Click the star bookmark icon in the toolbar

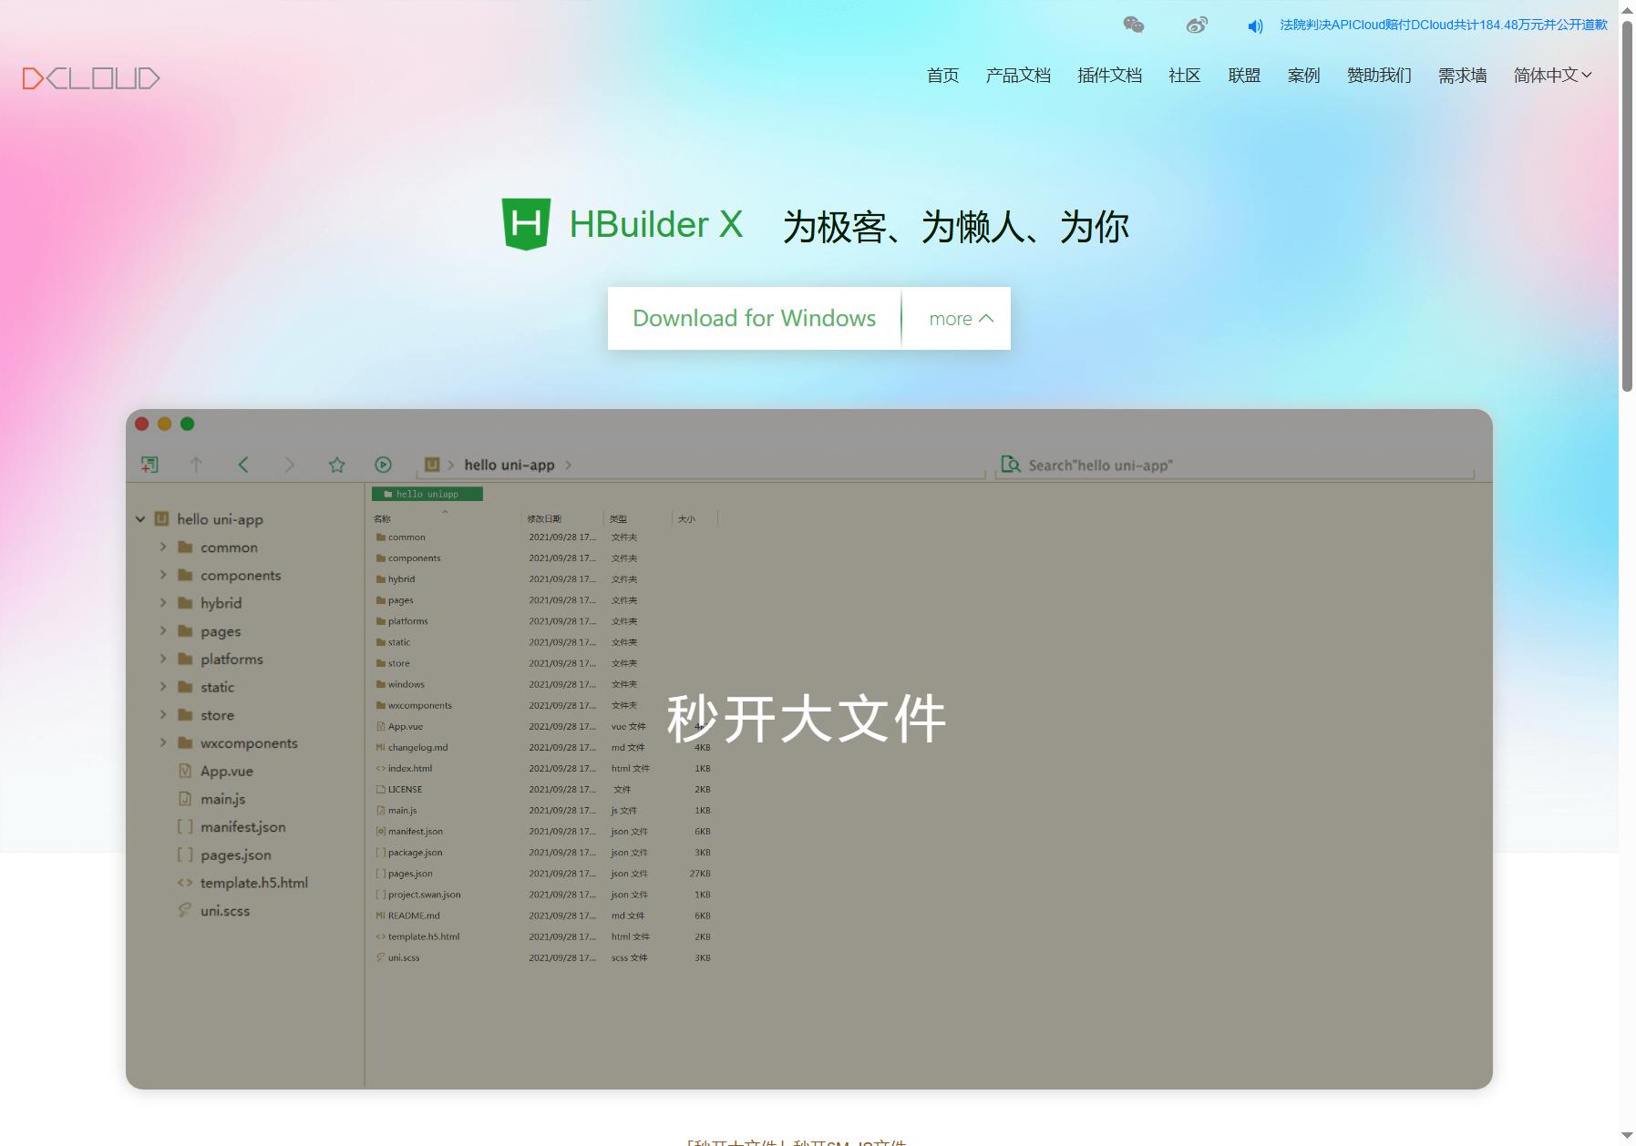(336, 465)
